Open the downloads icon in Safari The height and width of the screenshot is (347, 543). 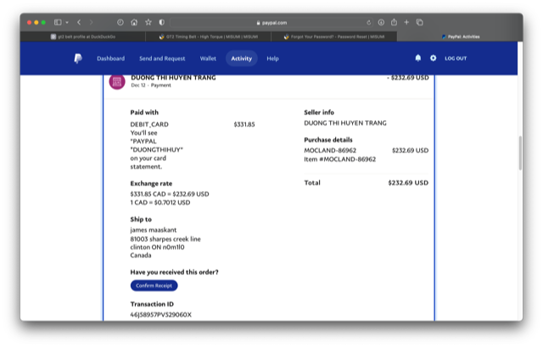click(x=381, y=23)
